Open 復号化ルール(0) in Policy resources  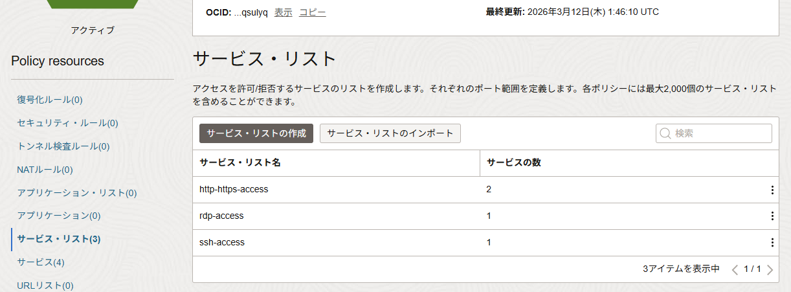click(x=50, y=100)
